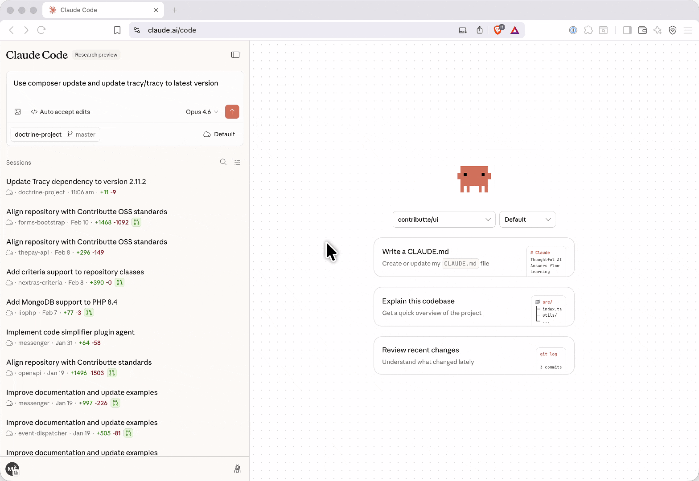The height and width of the screenshot is (481, 699).
Task: Switch to the Claude Code browser tab
Action: click(x=103, y=10)
